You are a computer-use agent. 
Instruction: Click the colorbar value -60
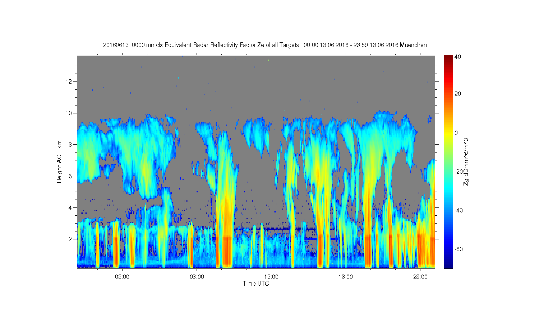[x=459, y=249]
